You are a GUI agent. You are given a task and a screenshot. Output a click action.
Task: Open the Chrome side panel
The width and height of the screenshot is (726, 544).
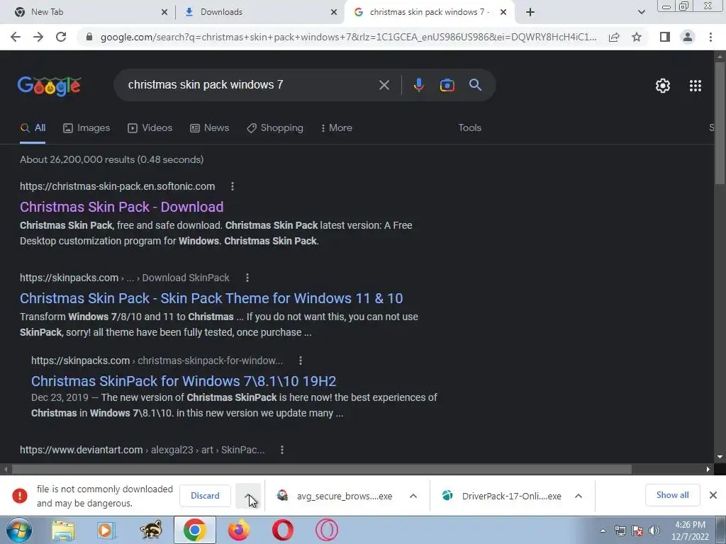(665, 37)
